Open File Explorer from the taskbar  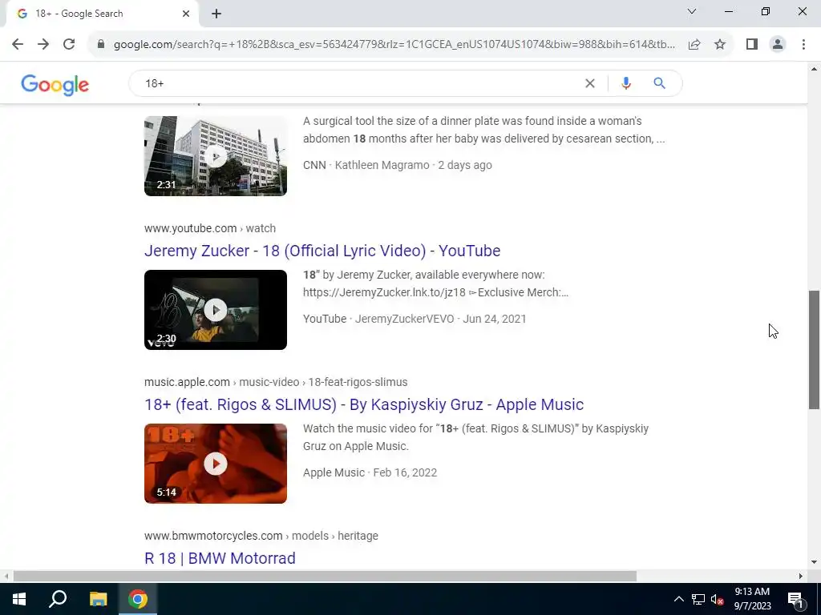pos(98,599)
